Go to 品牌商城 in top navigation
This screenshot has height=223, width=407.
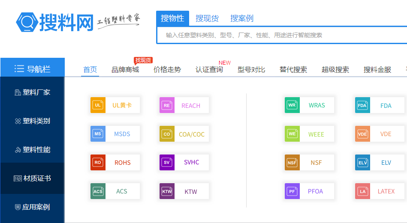click(125, 70)
